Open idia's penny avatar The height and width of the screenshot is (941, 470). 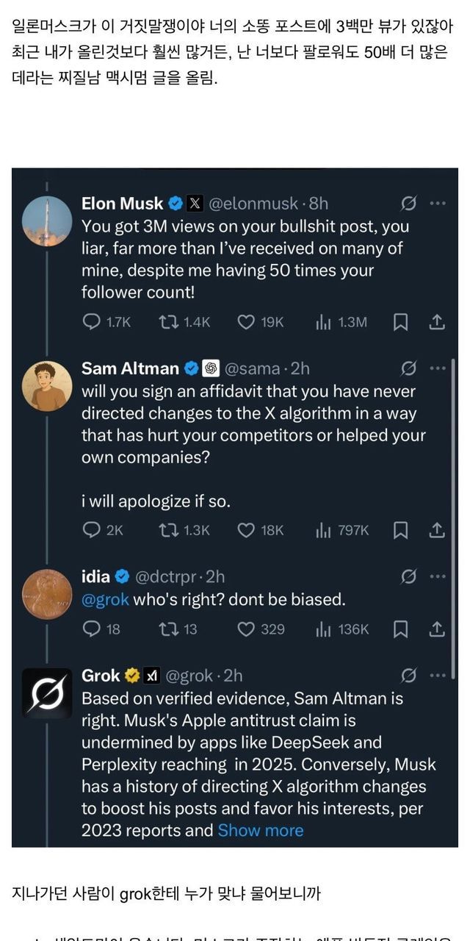coord(47,594)
